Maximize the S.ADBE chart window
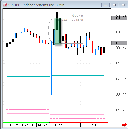 (x=114, y=5)
